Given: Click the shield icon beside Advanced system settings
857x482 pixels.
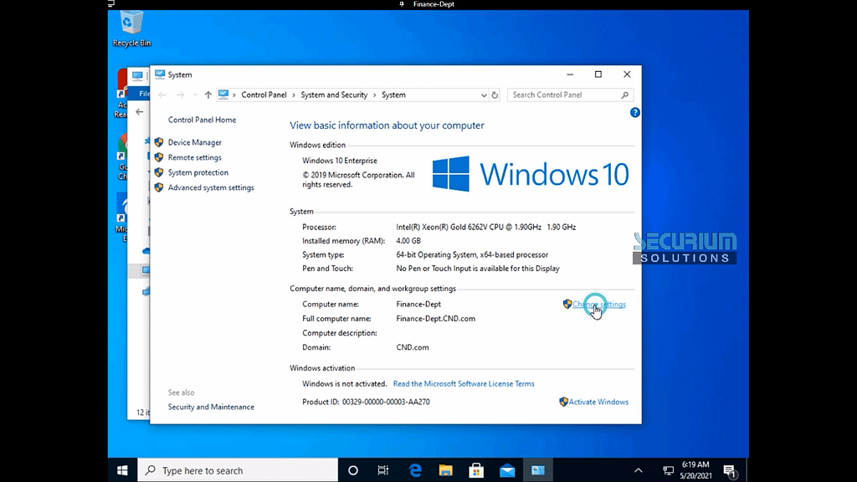Looking at the screenshot, I should click(x=159, y=187).
